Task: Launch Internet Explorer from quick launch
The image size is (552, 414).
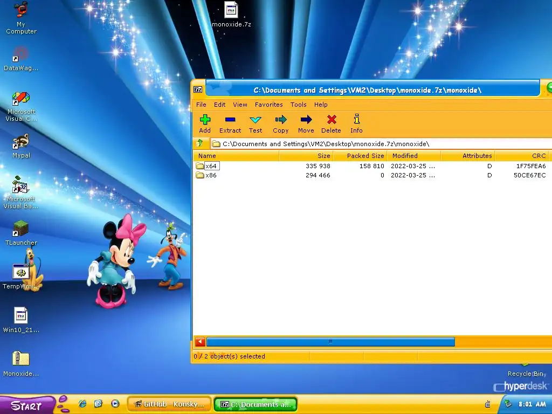Action: pos(82,404)
